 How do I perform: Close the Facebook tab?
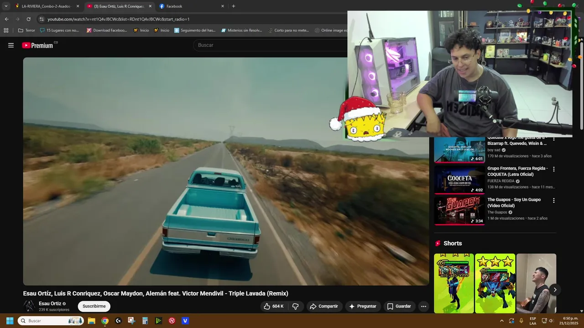coord(223,6)
